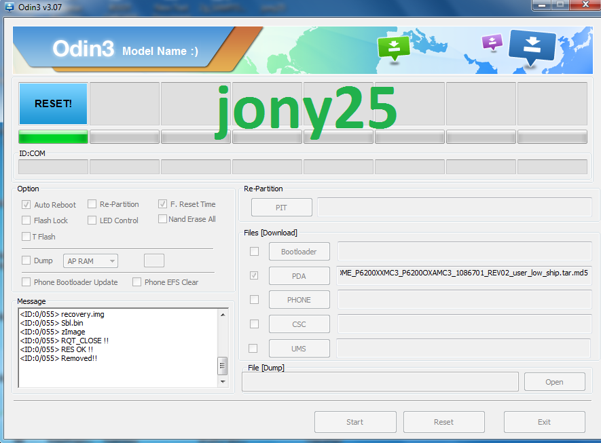
Task: Click the PHONE file path field
Action: 465,299
